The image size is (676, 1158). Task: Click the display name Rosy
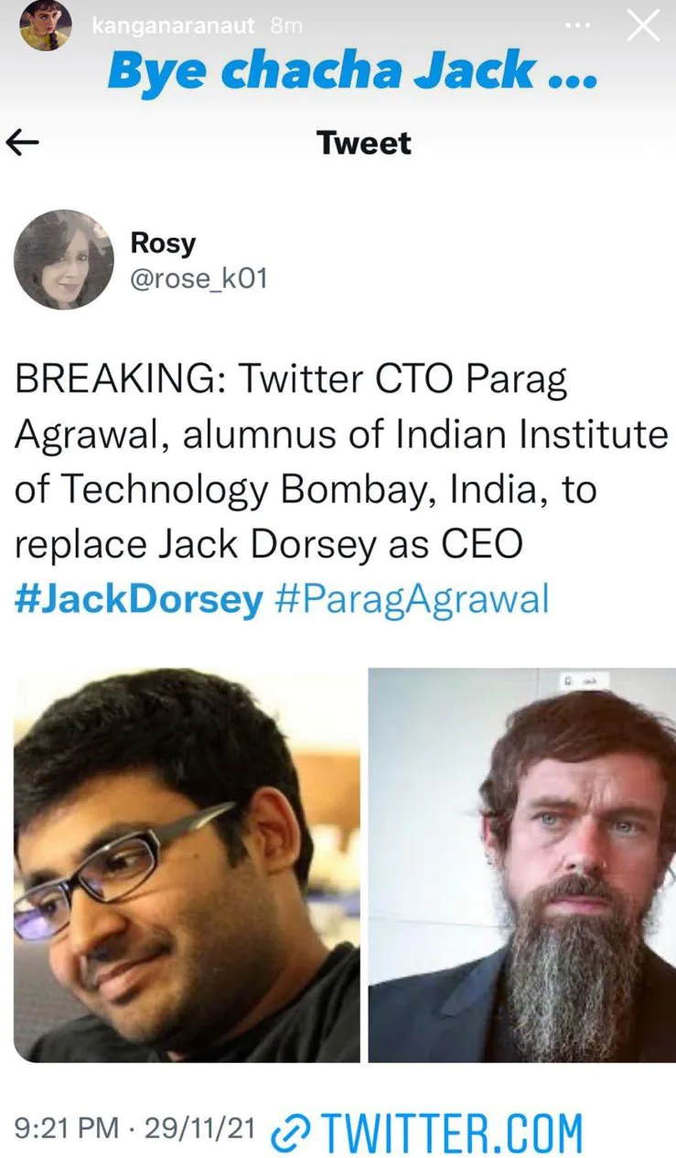tap(164, 242)
